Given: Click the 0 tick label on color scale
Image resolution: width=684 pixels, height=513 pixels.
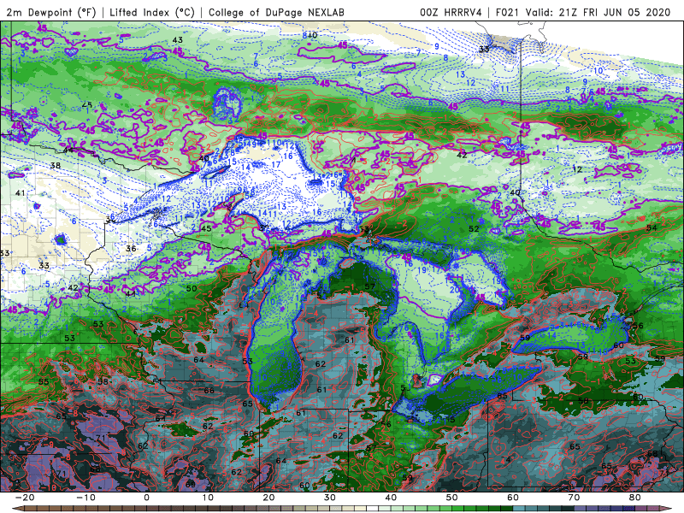Looking at the screenshot, I should 146,498.
